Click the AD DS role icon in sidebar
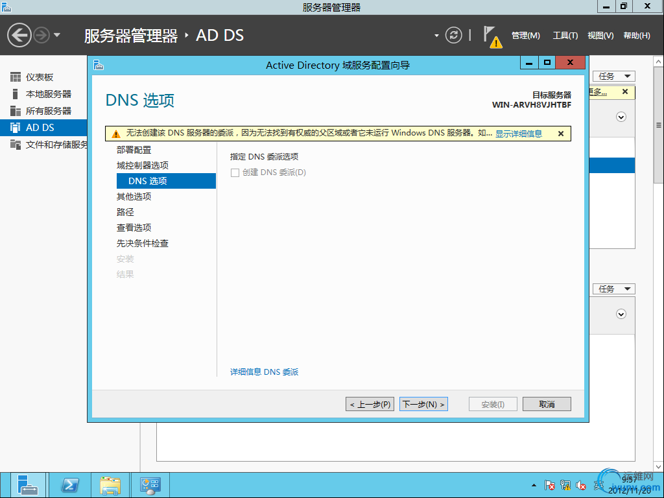Viewport: 664px width, 498px height. [16, 128]
